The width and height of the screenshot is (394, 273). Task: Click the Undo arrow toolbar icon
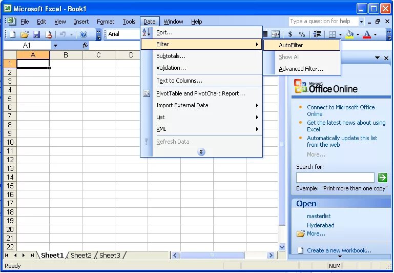click(x=63, y=34)
